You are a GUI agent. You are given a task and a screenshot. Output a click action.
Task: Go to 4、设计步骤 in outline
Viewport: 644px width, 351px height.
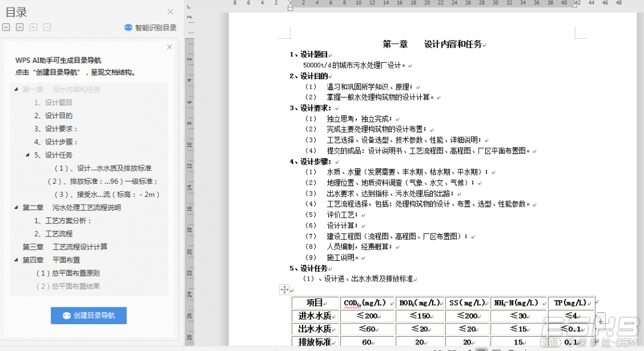pyautogui.click(x=56, y=142)
